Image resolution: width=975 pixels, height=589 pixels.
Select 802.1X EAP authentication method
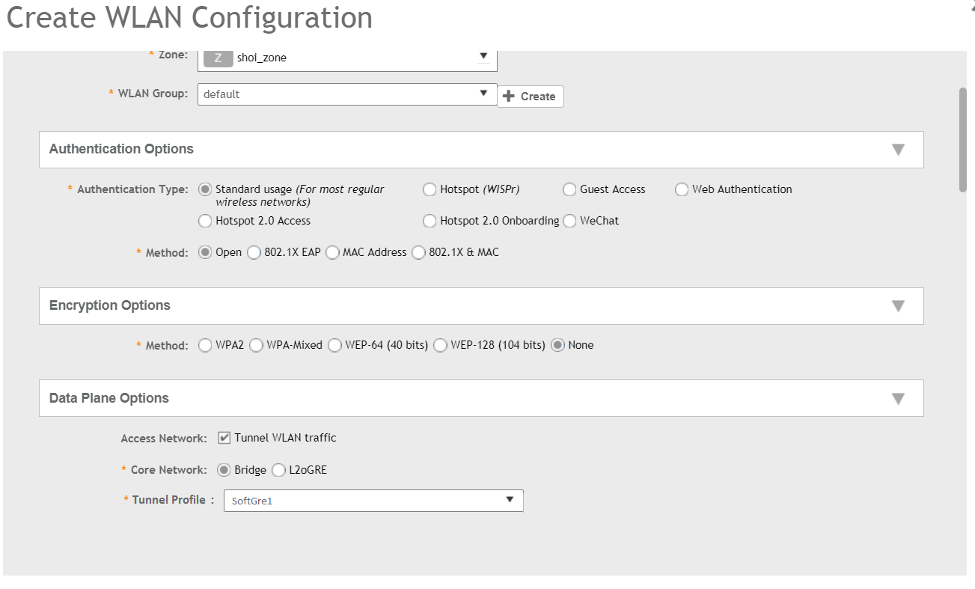(254, 253)
